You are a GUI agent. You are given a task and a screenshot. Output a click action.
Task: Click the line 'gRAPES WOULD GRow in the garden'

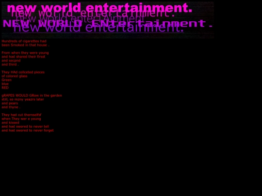(32, 95)
